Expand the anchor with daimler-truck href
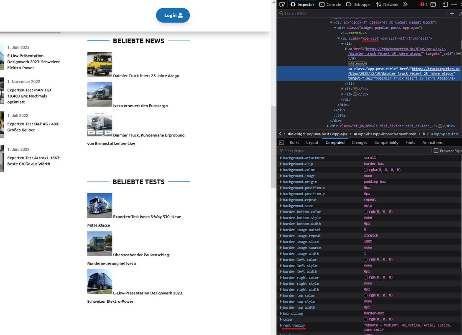 (x=346, y=49)
